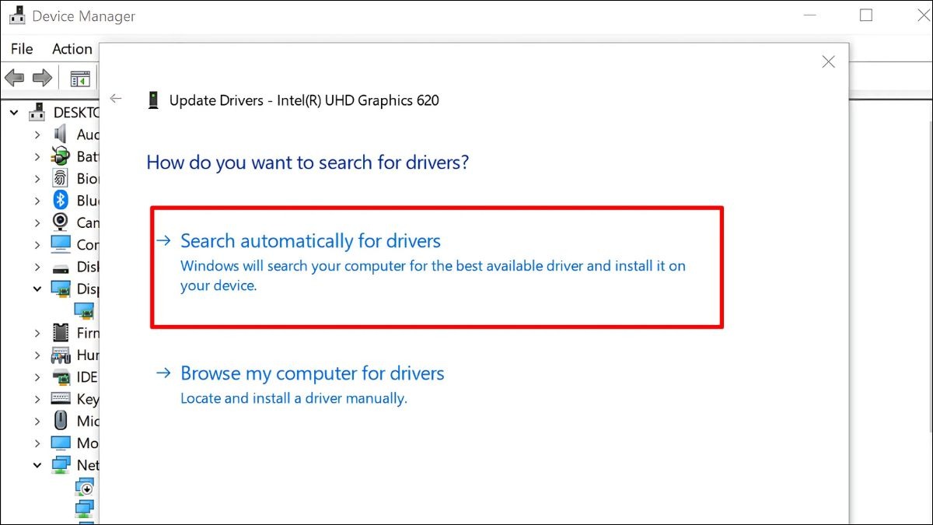Image resolution: width=933 pixels, height=525 pixels.
Task: Select the Keyboards category icon
Action: [x=61, y=398]
